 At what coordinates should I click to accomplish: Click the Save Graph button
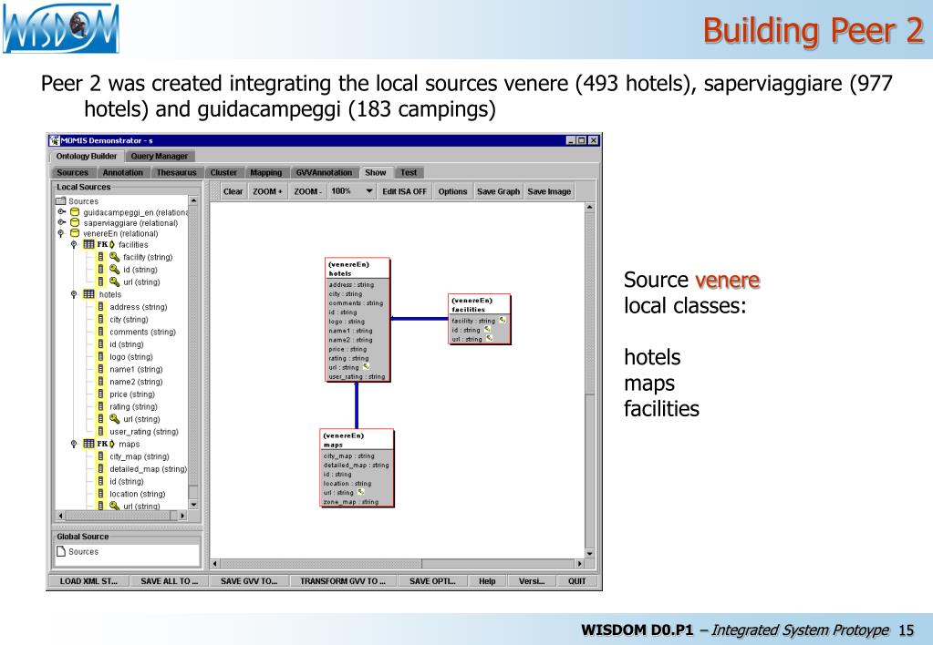click(498, 191)
